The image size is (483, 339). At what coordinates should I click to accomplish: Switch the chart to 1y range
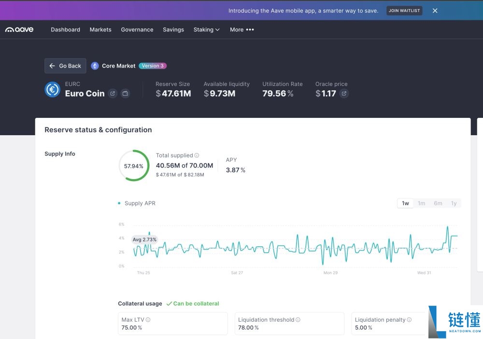[454, 203]
